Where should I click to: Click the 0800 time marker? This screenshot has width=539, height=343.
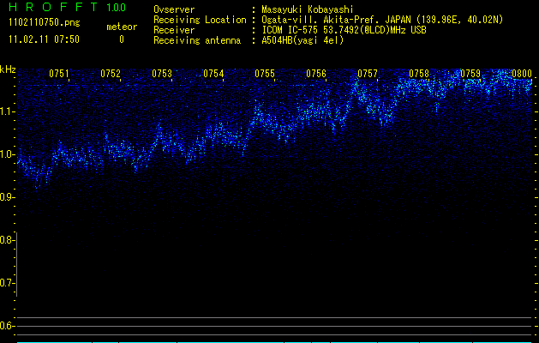(x=521, y=74)
